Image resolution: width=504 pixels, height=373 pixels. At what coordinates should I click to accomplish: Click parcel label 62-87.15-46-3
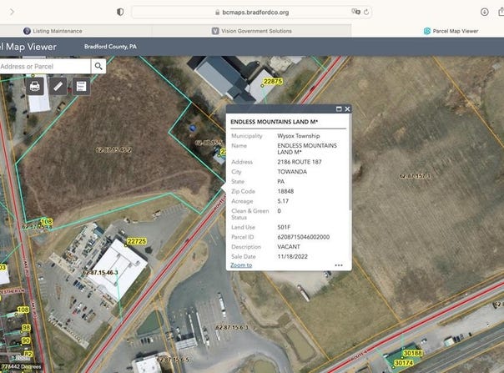tap(101, 273)
